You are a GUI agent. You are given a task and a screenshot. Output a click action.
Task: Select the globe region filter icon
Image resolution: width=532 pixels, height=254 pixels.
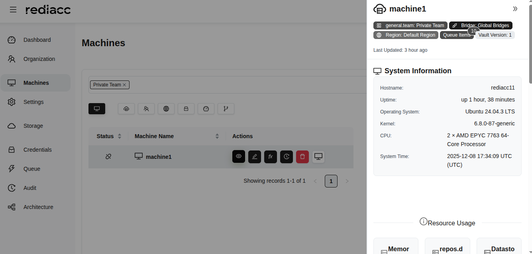(166, 109)
